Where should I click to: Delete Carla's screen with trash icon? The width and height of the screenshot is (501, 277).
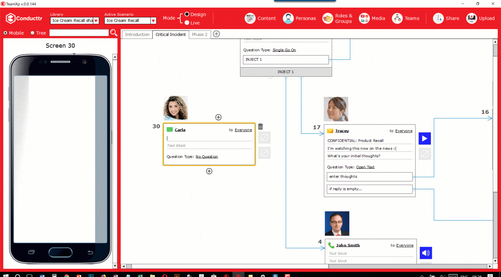(260, 127)
